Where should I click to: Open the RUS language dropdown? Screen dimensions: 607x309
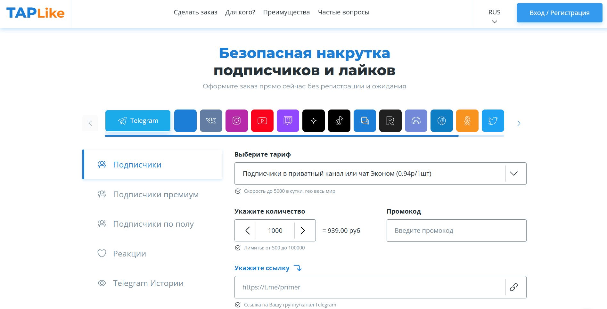(495, 16)
